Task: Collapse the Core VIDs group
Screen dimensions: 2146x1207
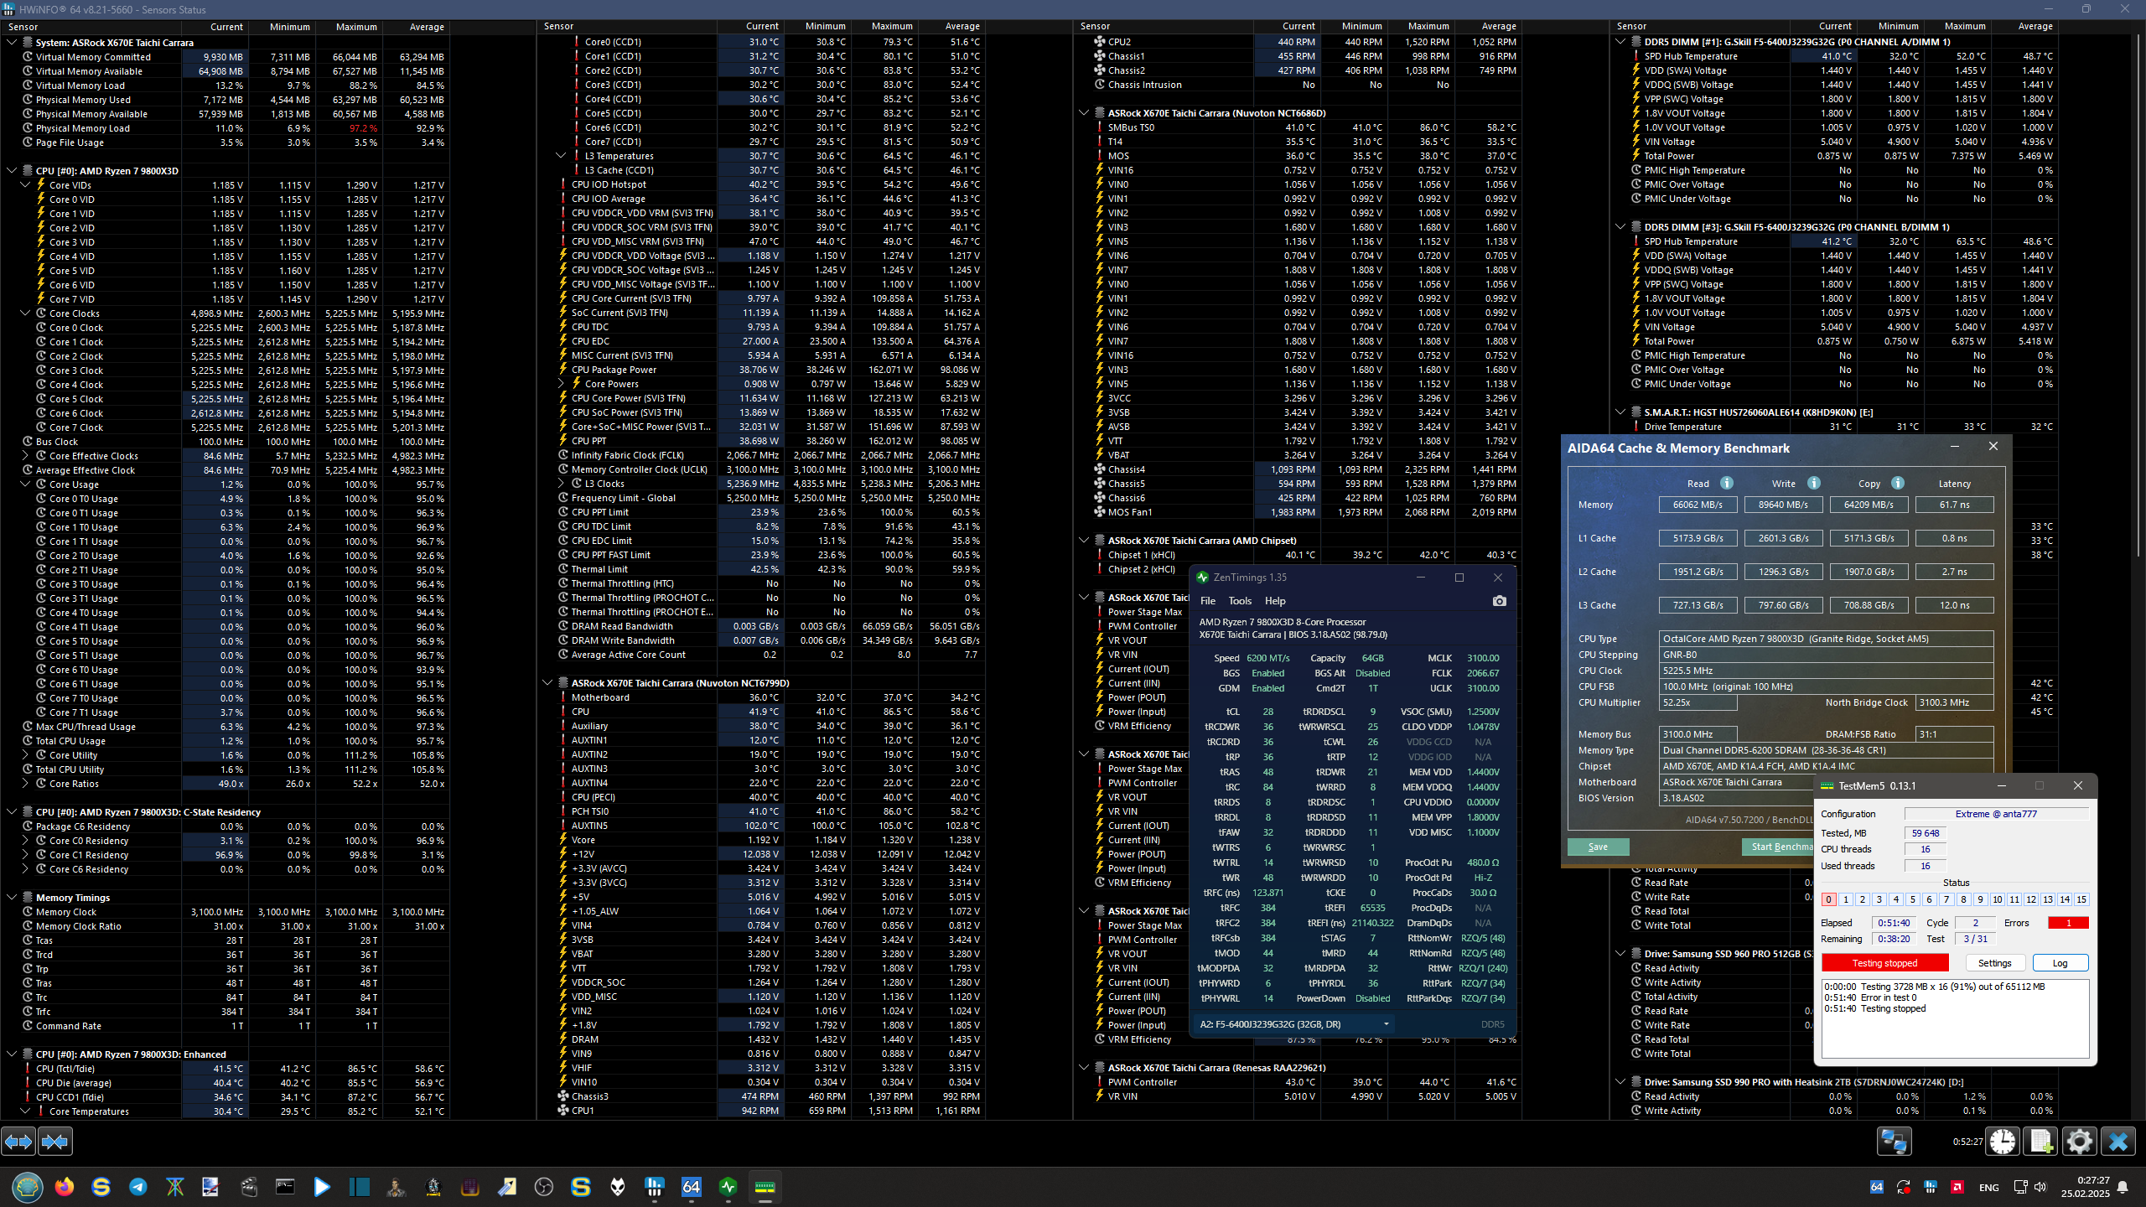Action: pos(25,185)
